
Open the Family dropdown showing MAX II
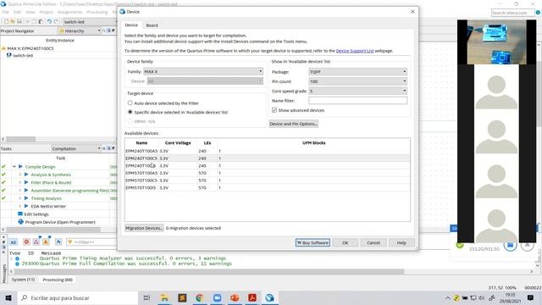[203, 71]
